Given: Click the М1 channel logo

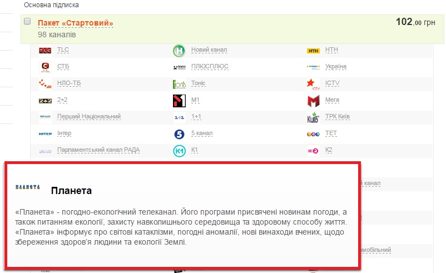Looking at the screenshot, I should pyautogui.click(x=179, y=101).
